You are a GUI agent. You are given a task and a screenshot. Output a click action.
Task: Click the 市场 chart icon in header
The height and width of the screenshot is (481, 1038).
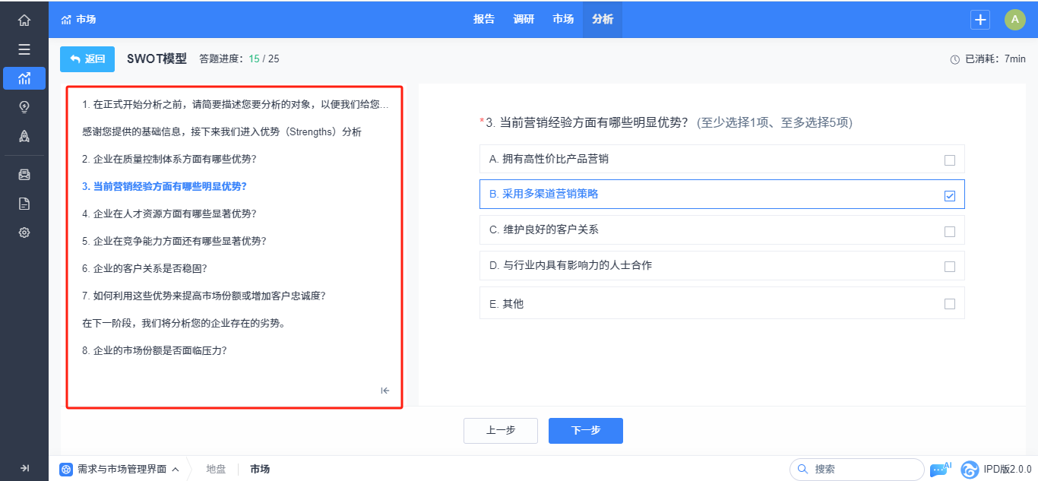66,20
